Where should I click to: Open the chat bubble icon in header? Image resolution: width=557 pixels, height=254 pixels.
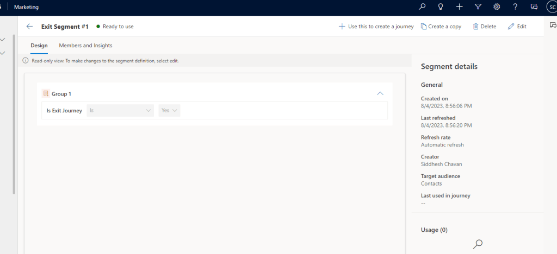(x=534, y=7)
